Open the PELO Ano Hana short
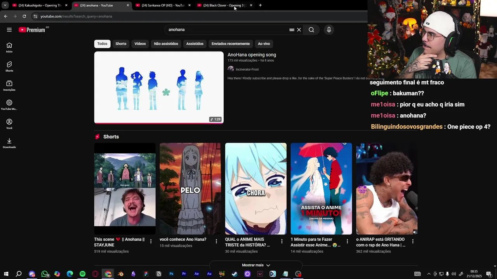The image size is (497, 279). 190,189
